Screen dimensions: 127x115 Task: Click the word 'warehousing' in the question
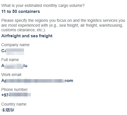pyautogui.click(x=111, y=25)
